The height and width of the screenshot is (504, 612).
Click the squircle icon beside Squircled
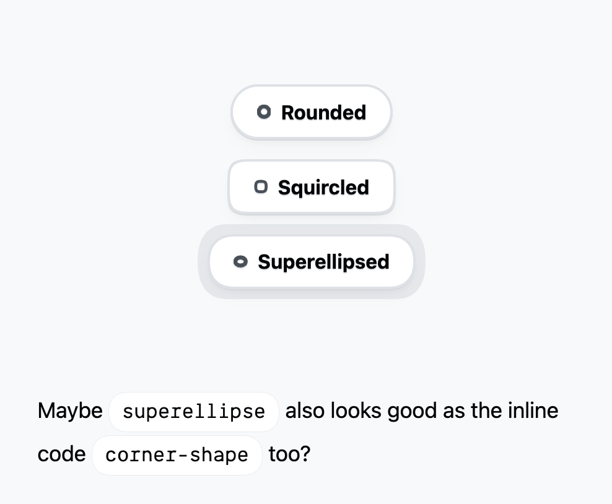tap(261, 186)
